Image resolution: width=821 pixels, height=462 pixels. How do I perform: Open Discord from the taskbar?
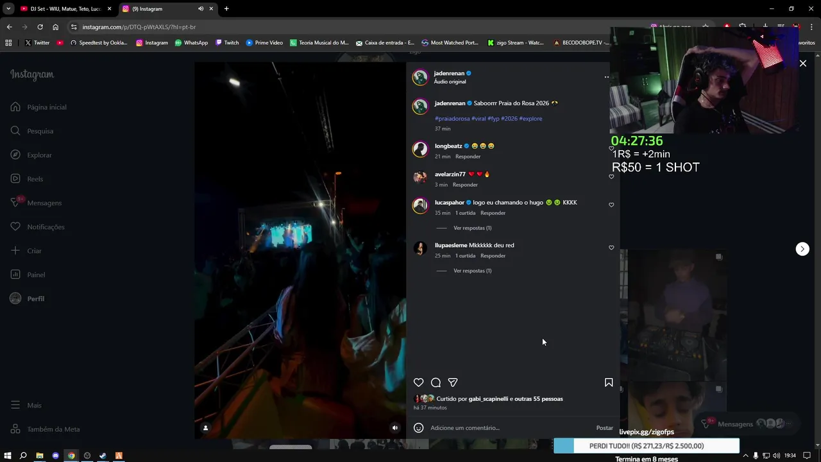(x=55, y=456)
